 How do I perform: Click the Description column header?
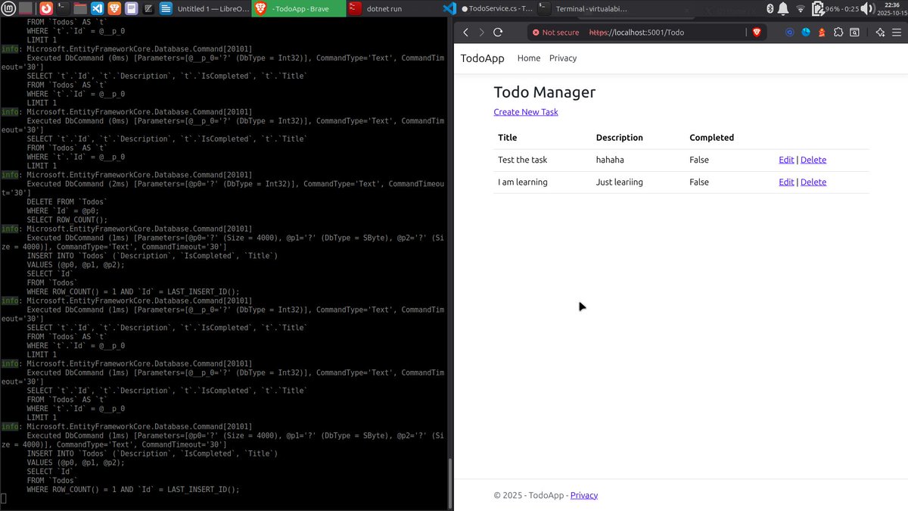619,138
